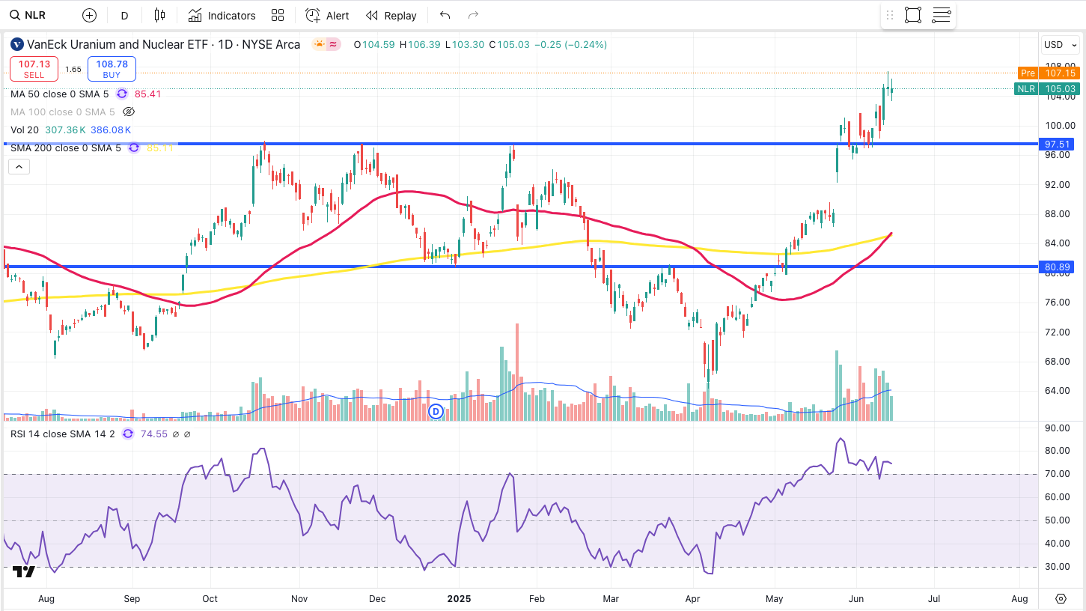Click the blue D dividend marker

pyautogui.click(x=436, y=411)
